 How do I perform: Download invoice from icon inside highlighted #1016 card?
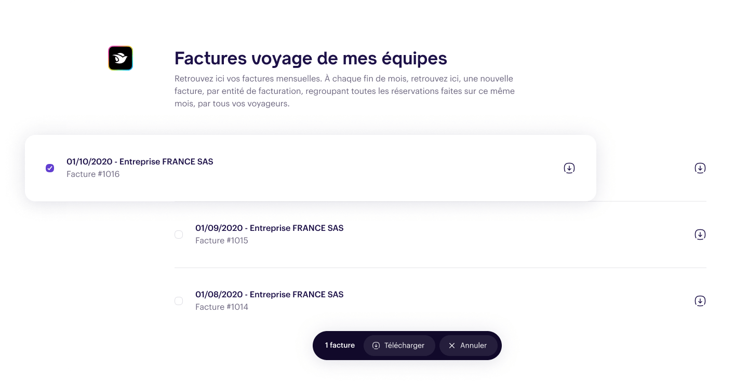click(x=569, y=168)
